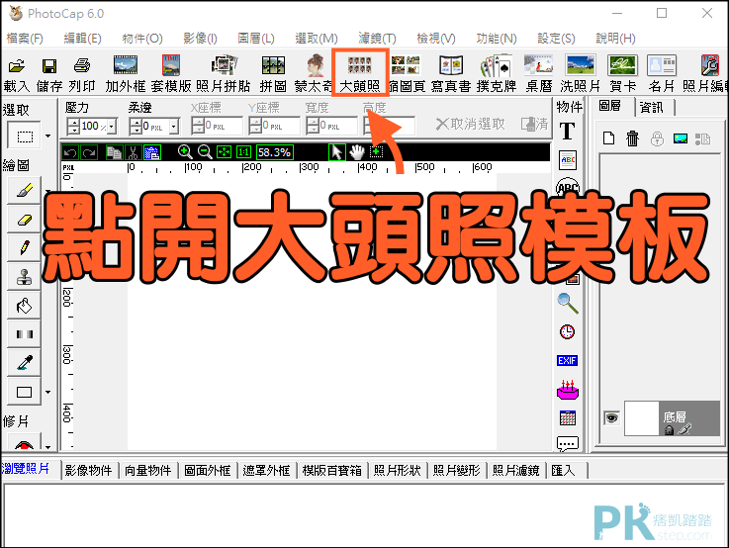Open the 照片濾鏡 tab
729x548 pixels.
515,471
